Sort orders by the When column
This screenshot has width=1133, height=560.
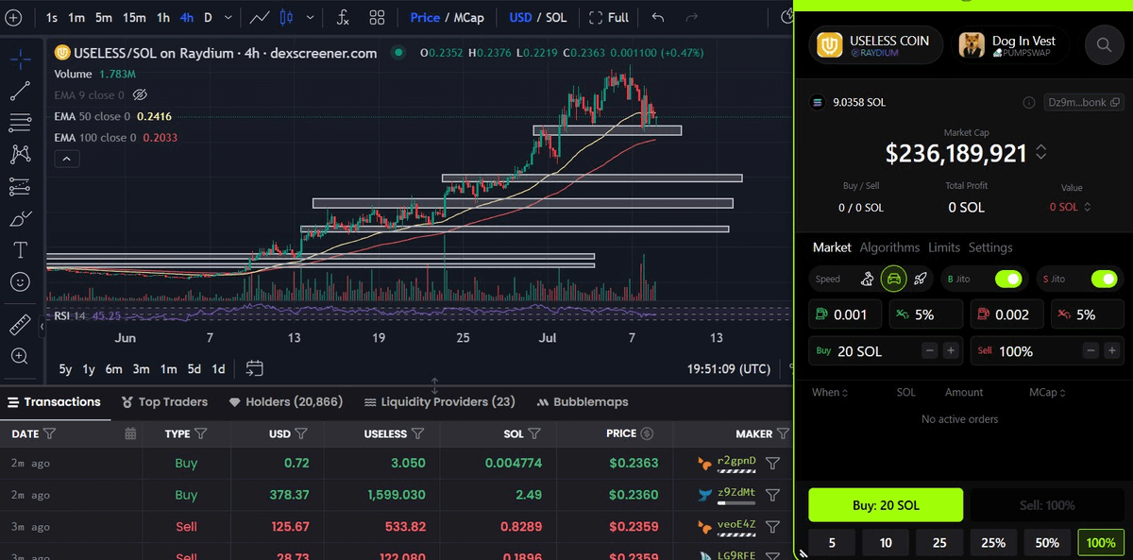[x=829, y=392]
